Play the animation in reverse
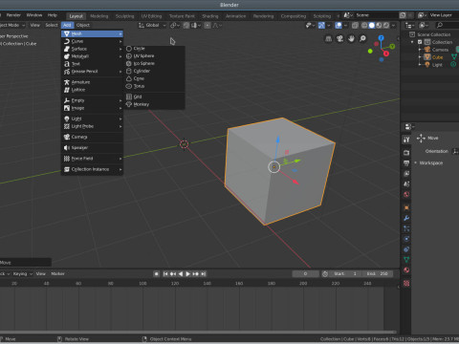 [181, 274]
